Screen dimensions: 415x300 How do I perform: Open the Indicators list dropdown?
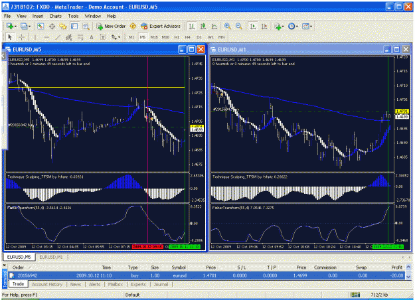tap(279, 26)
